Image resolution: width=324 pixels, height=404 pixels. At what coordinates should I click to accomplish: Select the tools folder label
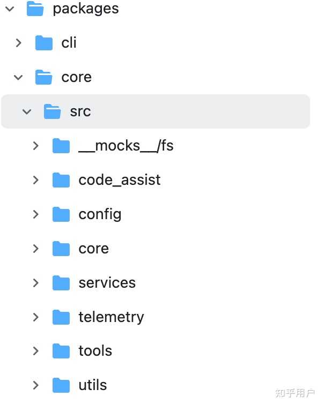[95, 351]
